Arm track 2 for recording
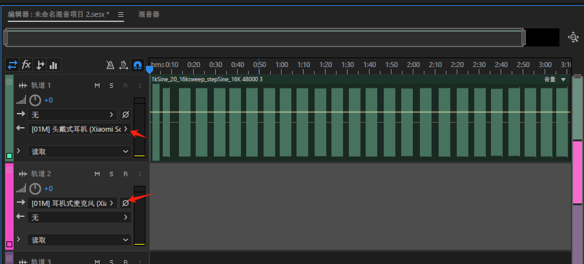This screenshot has width=584, height=264. 125,174
